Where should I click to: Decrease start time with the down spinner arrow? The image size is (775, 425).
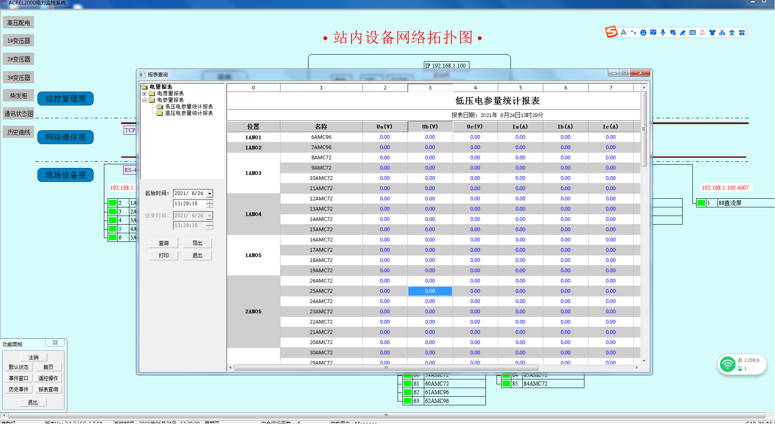(x=210, y=206)
